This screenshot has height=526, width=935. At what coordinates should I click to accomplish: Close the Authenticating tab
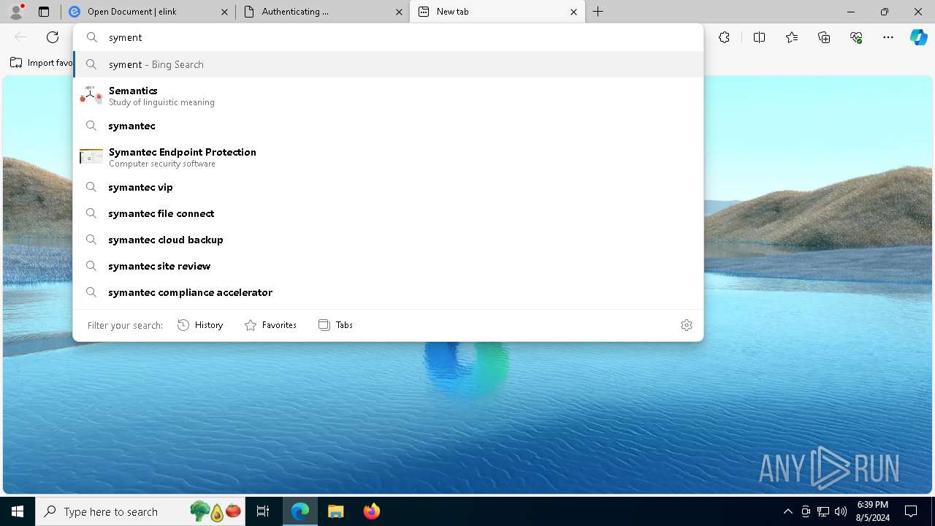coord(400,12)
